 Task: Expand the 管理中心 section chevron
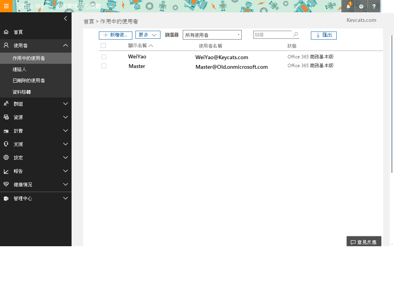65,198
